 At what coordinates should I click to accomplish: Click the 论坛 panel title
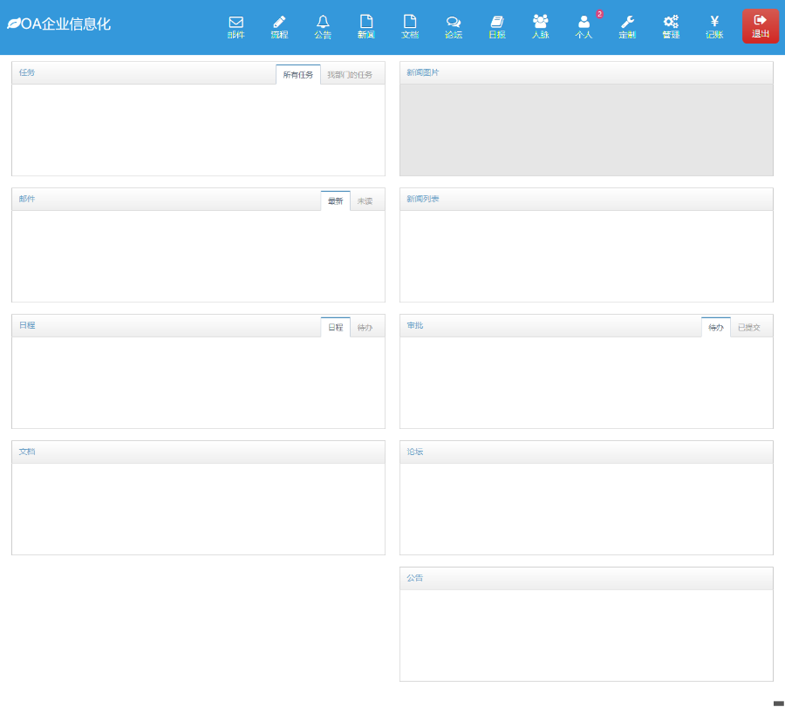point(415,452)
